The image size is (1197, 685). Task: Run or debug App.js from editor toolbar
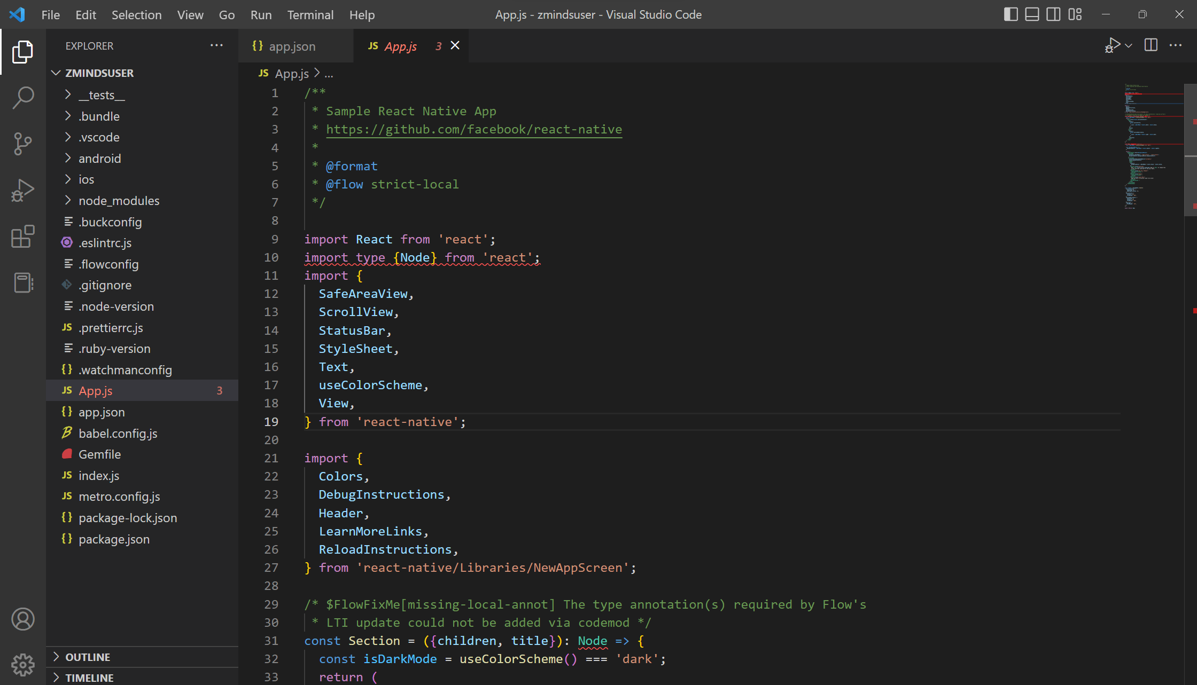click(x=1113, y=45)
